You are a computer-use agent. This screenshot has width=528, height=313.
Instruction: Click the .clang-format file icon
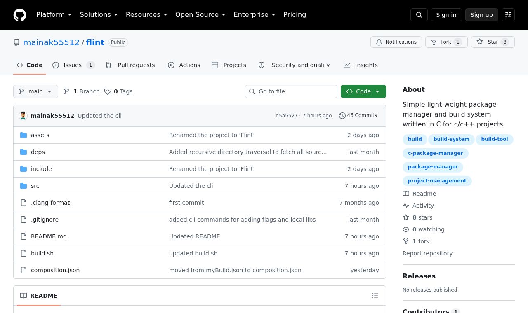[x=24, y=203]
